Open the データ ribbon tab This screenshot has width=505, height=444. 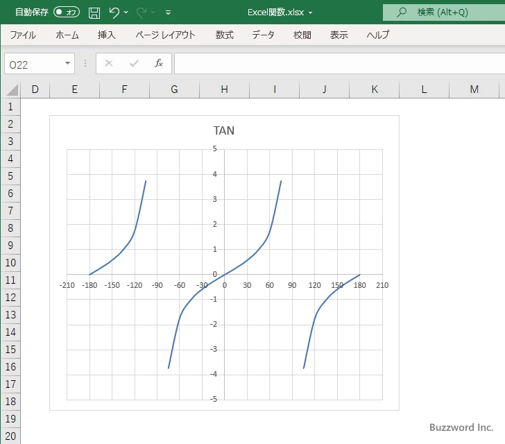point(263,35)
